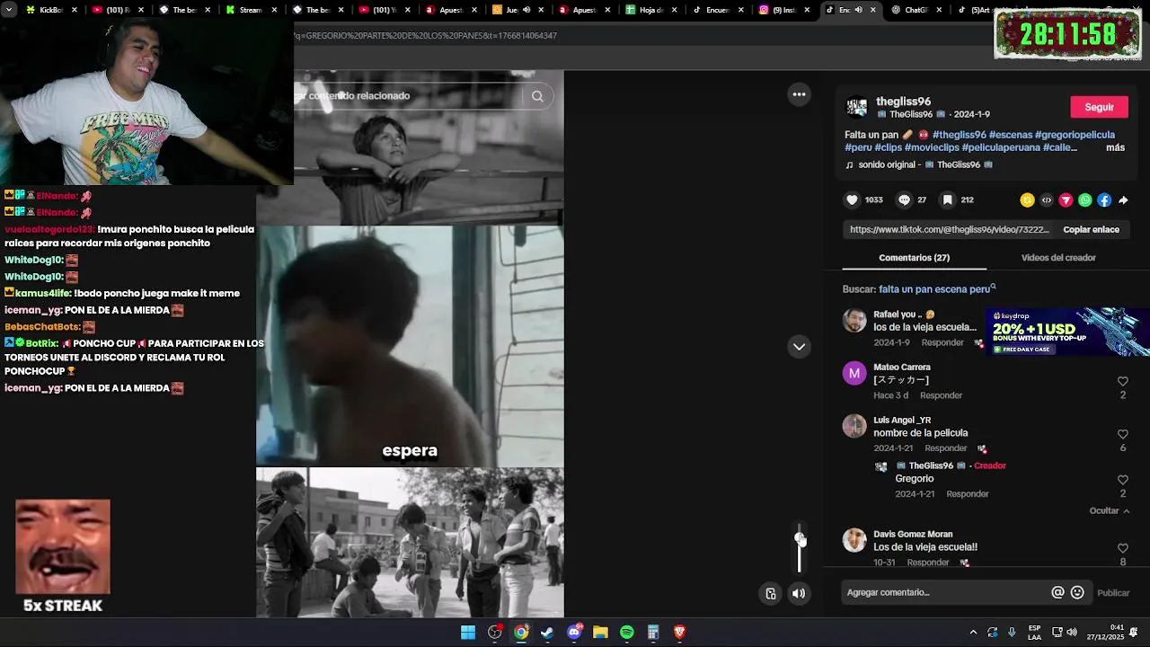Follow thegliss96 with the Seguir button
This screenshot has width=1150, height=647.
1099,107
